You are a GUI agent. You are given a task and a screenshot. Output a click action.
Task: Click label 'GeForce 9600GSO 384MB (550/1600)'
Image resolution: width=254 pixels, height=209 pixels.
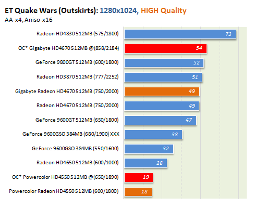coord(75,149)
